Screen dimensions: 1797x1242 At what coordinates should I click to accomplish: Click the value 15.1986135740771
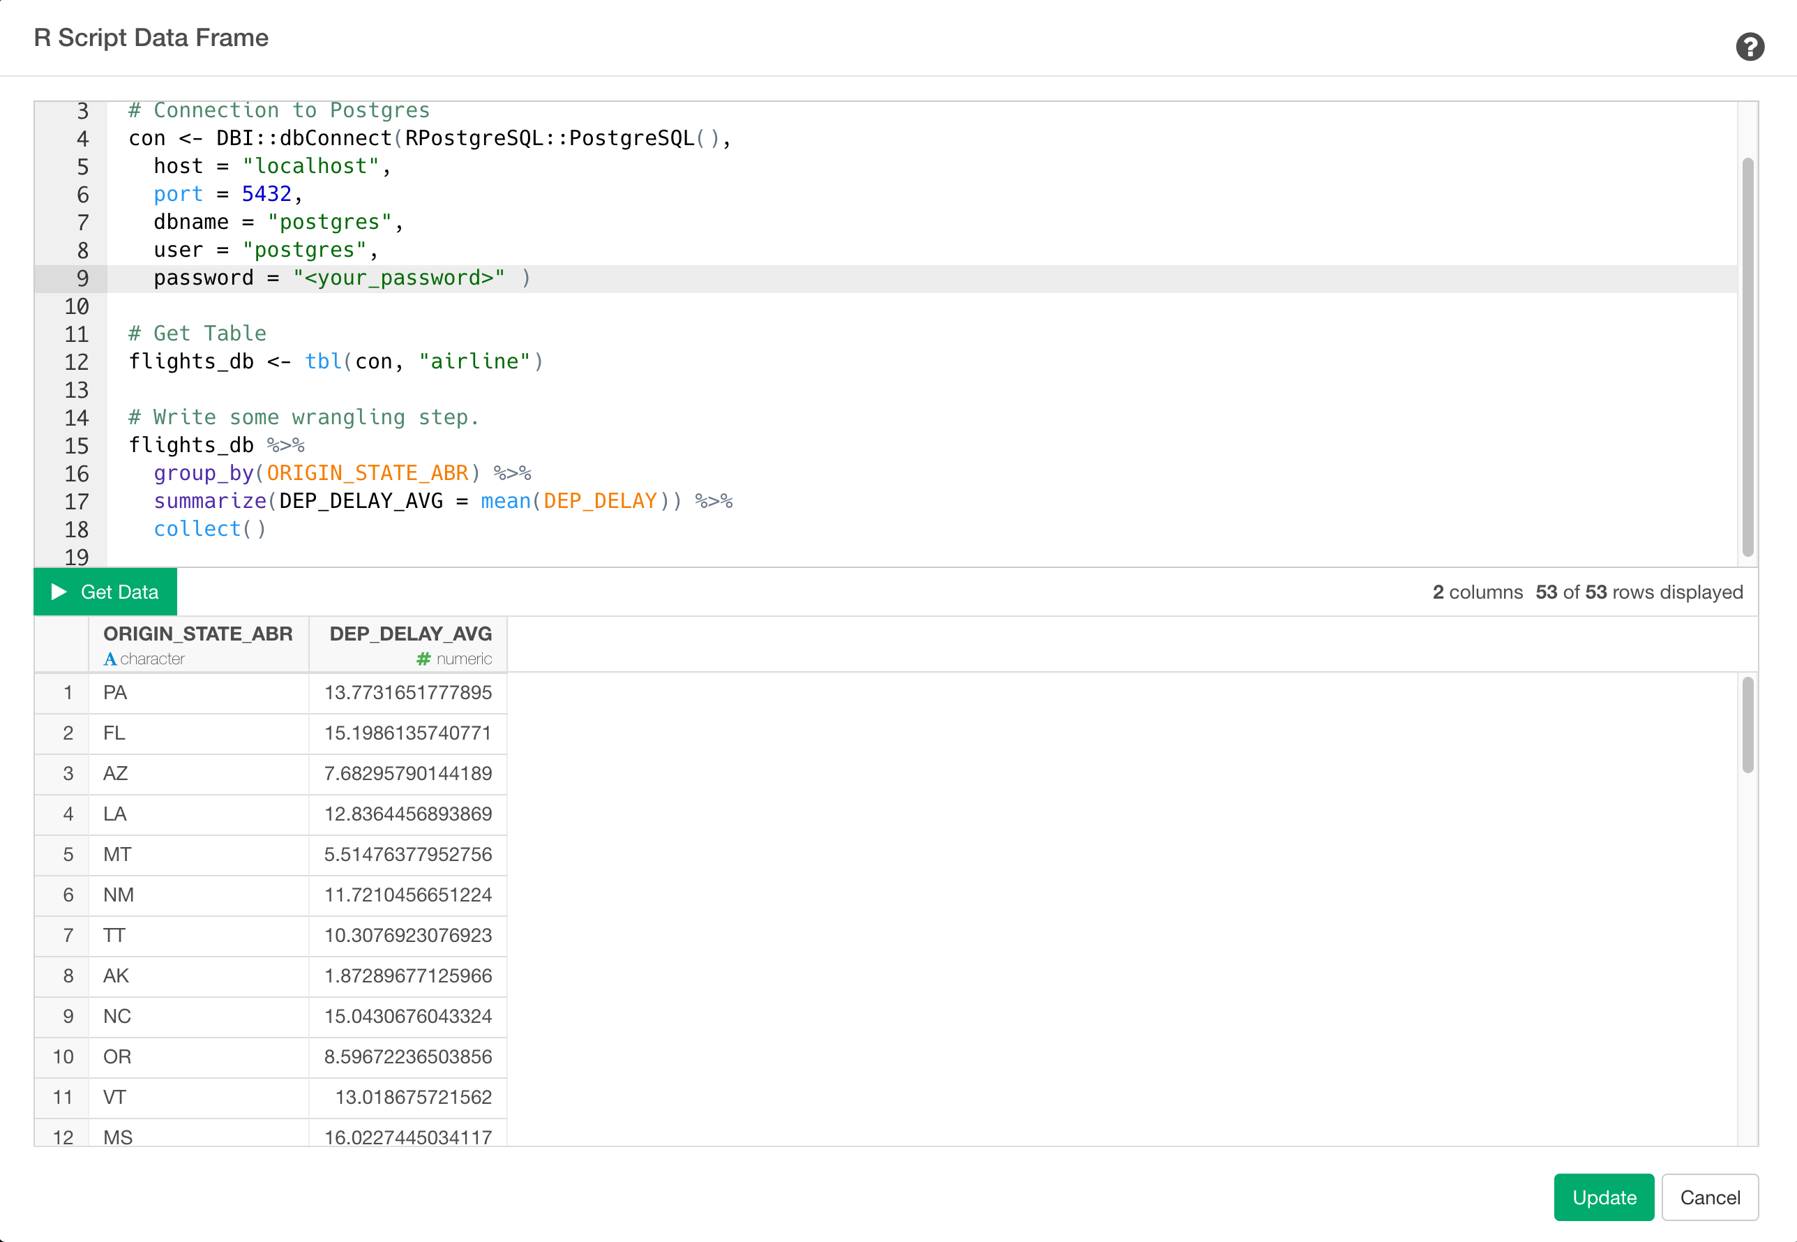[408, 734]
